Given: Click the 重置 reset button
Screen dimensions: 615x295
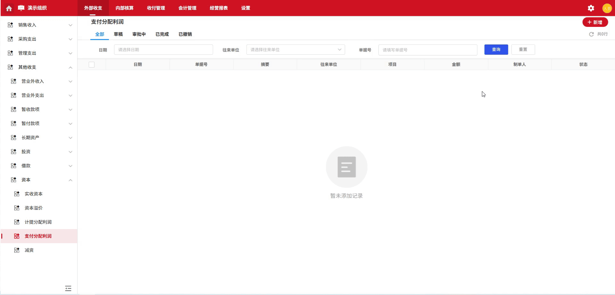Looking at the screenshot, I should (523, 50).
